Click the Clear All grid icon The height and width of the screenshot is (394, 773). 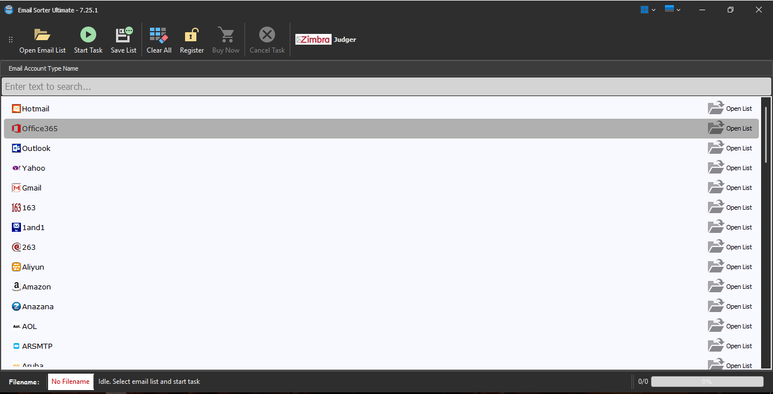pos(158,34)
